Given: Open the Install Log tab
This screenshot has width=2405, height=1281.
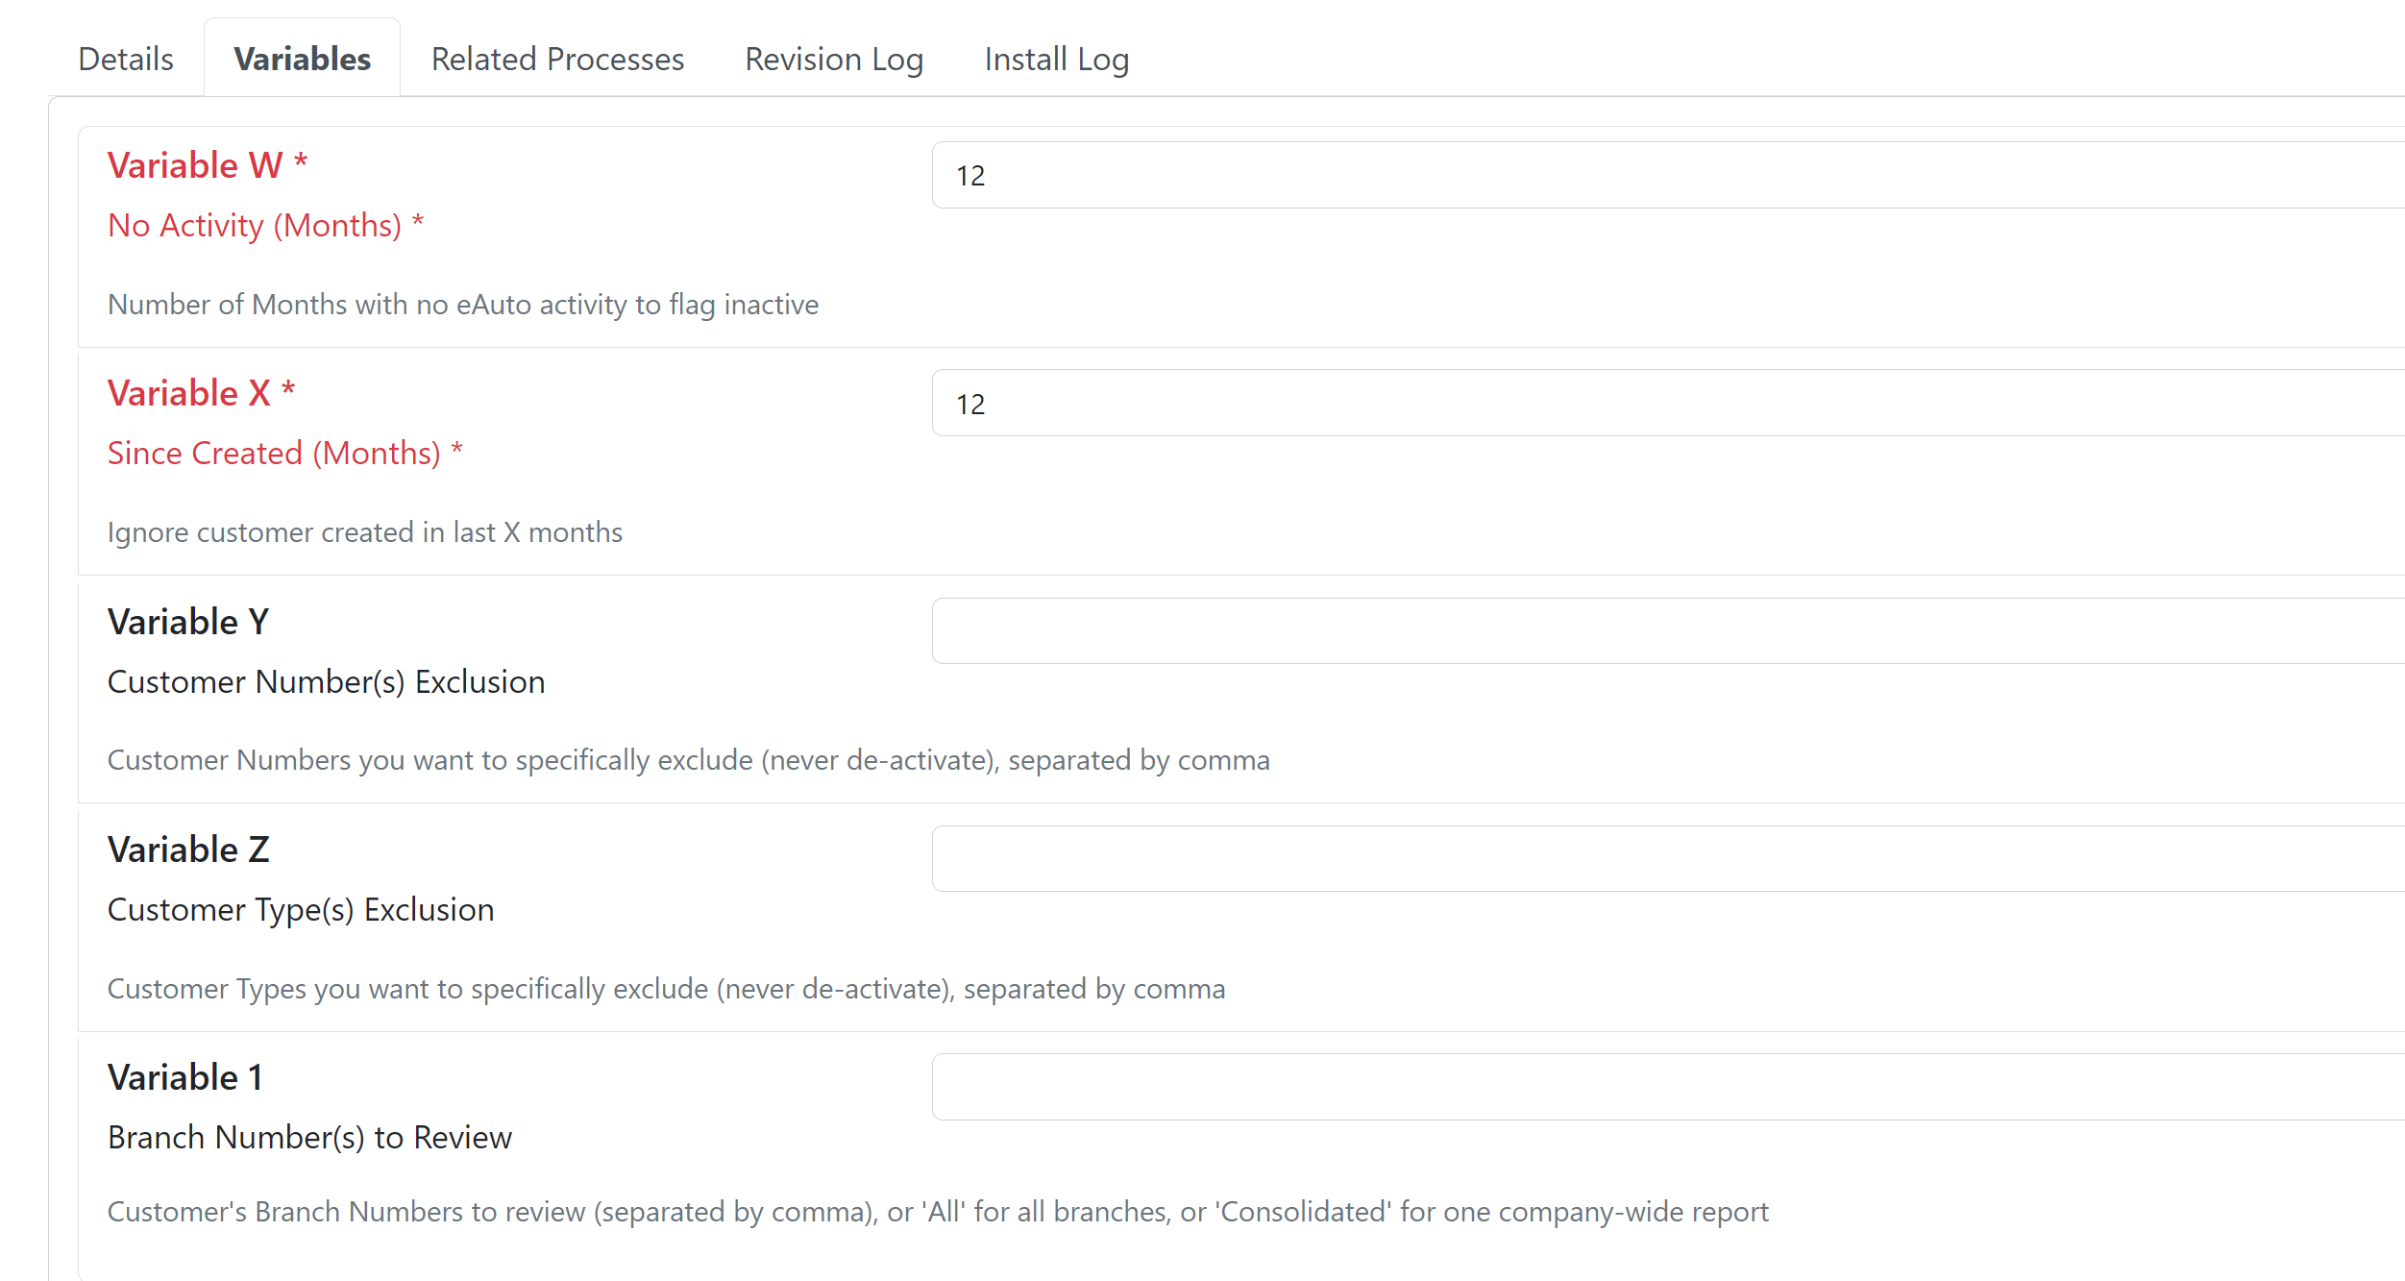Looking at the screenshot, I should pyautogui.click(x=1055, y=58).
